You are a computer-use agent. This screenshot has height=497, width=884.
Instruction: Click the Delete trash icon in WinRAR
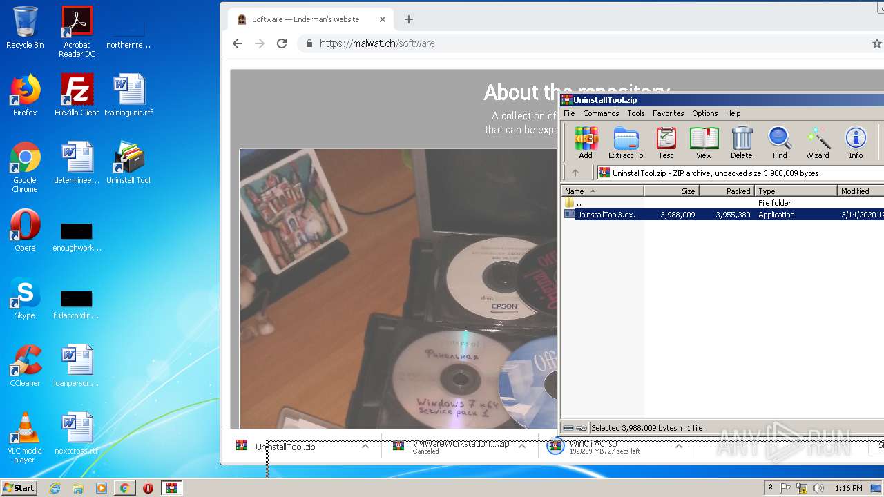(742, 143)
